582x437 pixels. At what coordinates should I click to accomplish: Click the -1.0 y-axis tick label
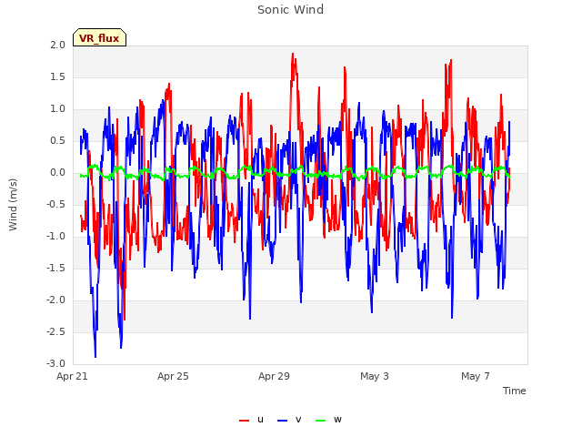(x=56, y=237)
